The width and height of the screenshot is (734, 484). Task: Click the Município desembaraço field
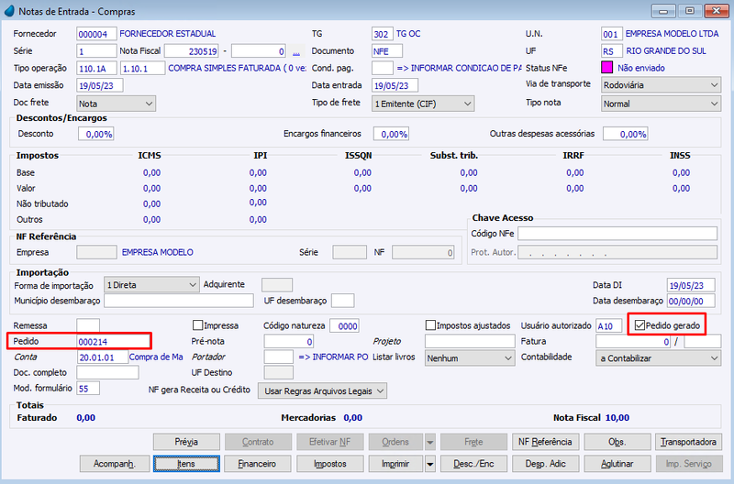click(179, 301)
